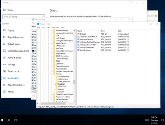Select Multitasking in Settings sidebar
Viewport: 165px width, 125px height.
13,78
